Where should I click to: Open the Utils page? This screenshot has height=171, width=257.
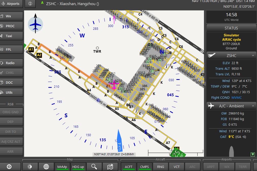point(11,92)
